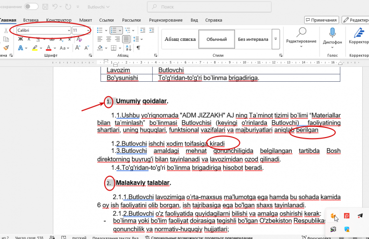This screenshot has width=369, height=239.
Task: Click the save diskette icon
Action: [45, 7]
